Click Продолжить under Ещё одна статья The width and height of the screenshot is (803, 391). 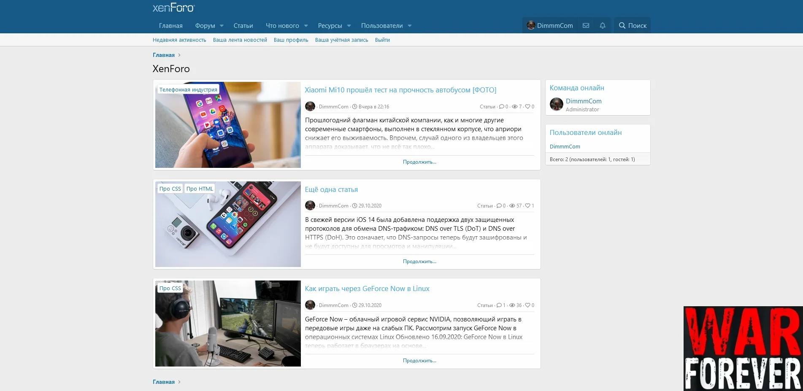419,262
